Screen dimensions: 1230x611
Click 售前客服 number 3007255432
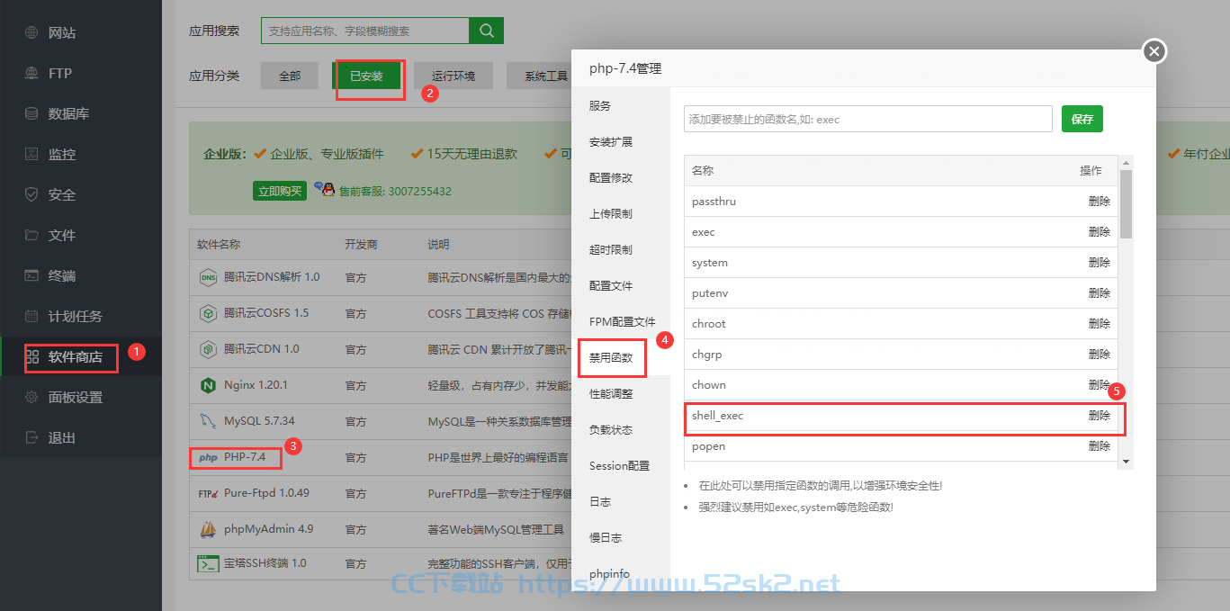395,192
